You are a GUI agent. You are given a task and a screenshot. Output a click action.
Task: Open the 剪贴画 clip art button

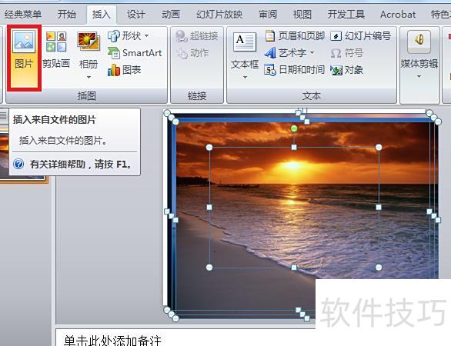click(x=56, y=51)
